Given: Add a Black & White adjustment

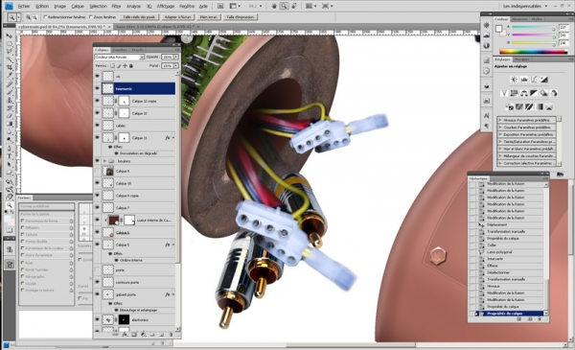Looking at the screenshot, I should pyautogui.click(x=534, y=93).
